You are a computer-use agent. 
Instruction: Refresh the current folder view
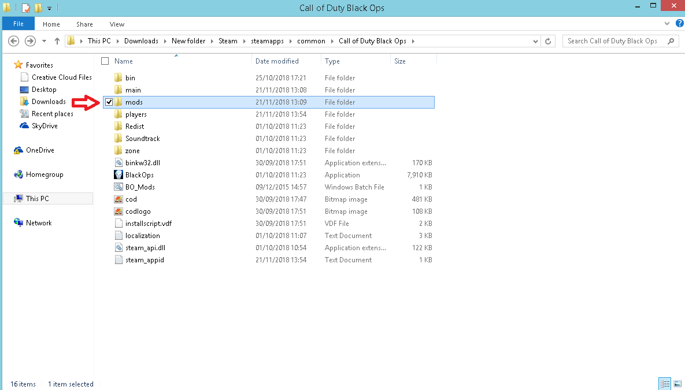(x=548, y=41)
